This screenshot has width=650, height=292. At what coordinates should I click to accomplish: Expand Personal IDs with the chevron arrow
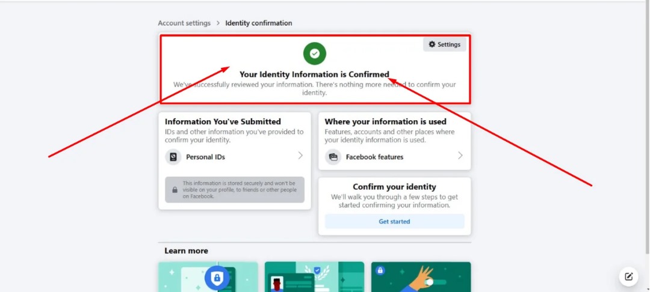[x=300, y=156]
